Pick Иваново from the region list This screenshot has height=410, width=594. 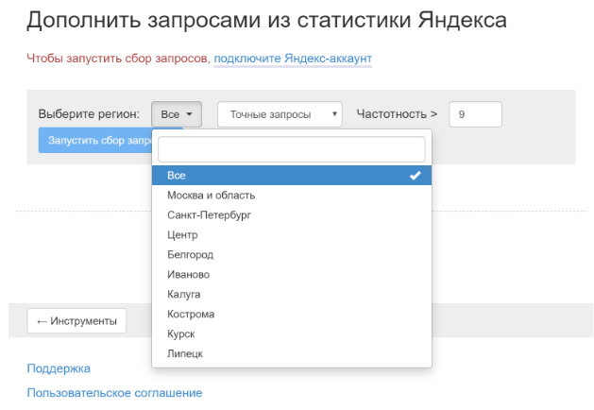[x=292, y=274]
